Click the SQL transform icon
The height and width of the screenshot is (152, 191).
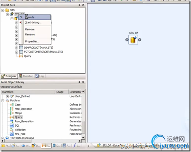(x=12, y=125)
